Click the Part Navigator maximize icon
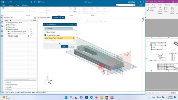Image resolution: width=178 pixels, height=100 pixels. coord(35,18)
